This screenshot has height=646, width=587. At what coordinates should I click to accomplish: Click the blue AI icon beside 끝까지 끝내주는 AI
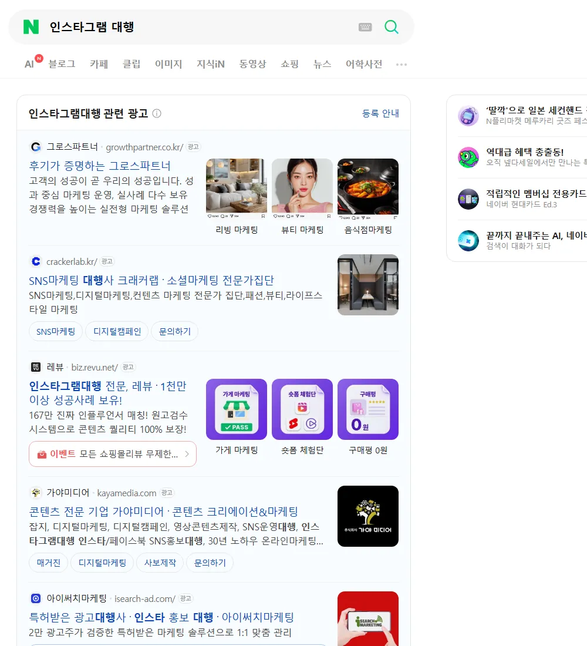pos(468,241)
